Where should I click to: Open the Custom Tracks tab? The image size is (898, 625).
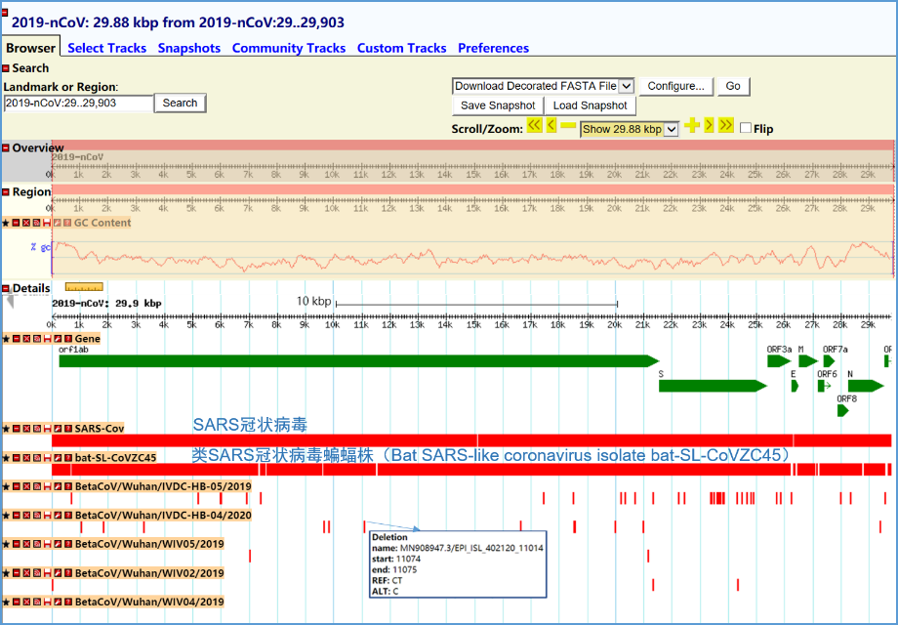pyautogui.click(x=401, y=48)
